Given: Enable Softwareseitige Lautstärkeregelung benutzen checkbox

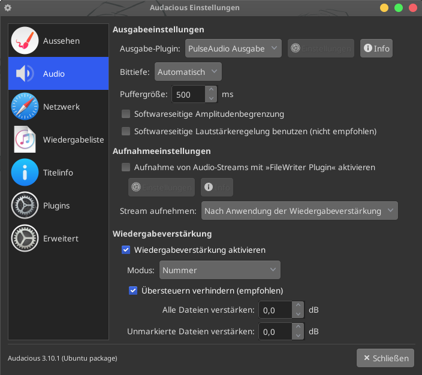Looking at the screenshot, I should (126, 131).
